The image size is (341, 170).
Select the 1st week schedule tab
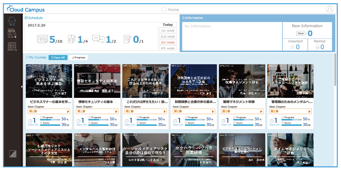pyautogui.click(x=168, y=31)
